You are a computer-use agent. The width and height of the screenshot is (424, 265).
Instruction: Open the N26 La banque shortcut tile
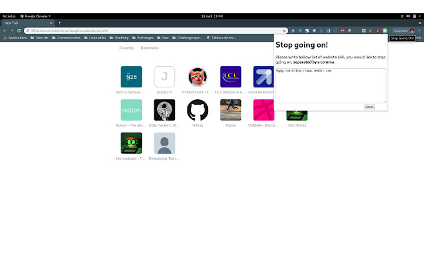tap(131, 77)
